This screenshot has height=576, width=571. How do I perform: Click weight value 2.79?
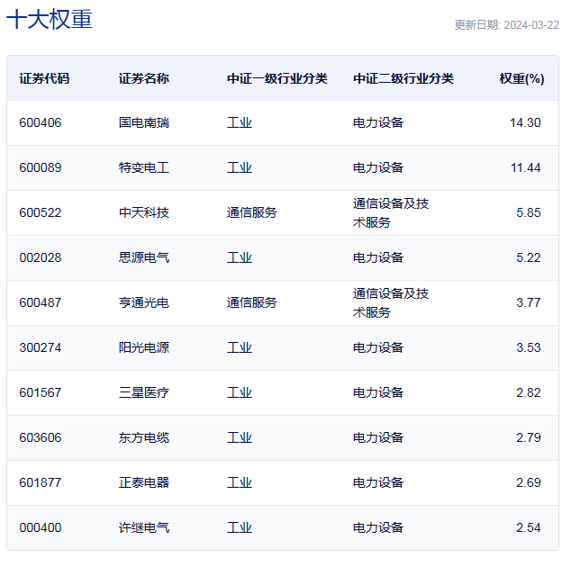529,438
